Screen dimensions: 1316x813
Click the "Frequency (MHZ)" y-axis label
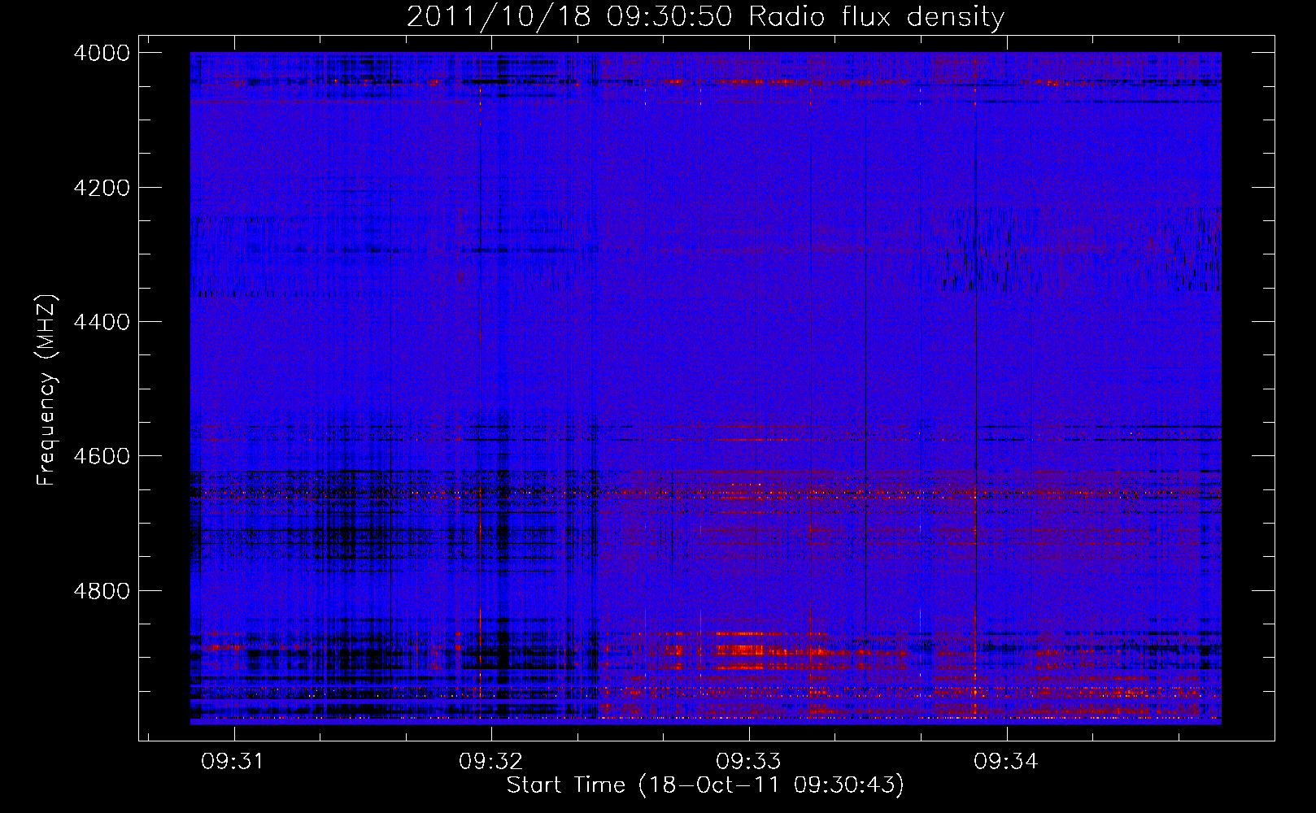click(x=47, y=390)
